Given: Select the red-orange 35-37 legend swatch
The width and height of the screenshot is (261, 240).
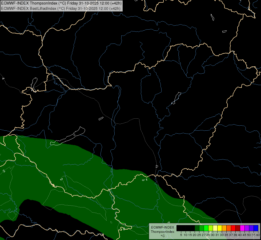Looking at the screenshot, I should (229, 228).
